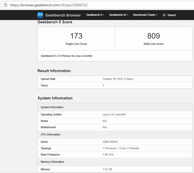Select the Linux 6.6.3 aarch64 value
This screenshot has height=173, width=194.
click(114, 115)
